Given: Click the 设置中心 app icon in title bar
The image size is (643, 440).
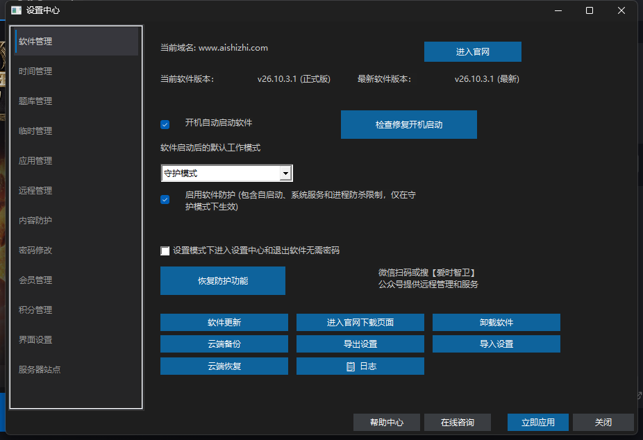Looking at the screenshot, I should [17, 10].
